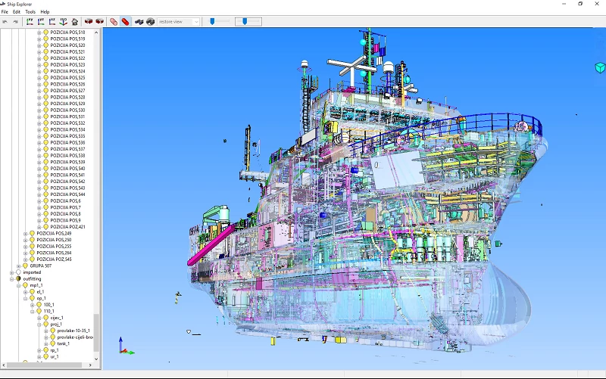This screenshot has width=606, height=379.
Task: Collapse the mp1_1 tree node
Action: [18, 286]
